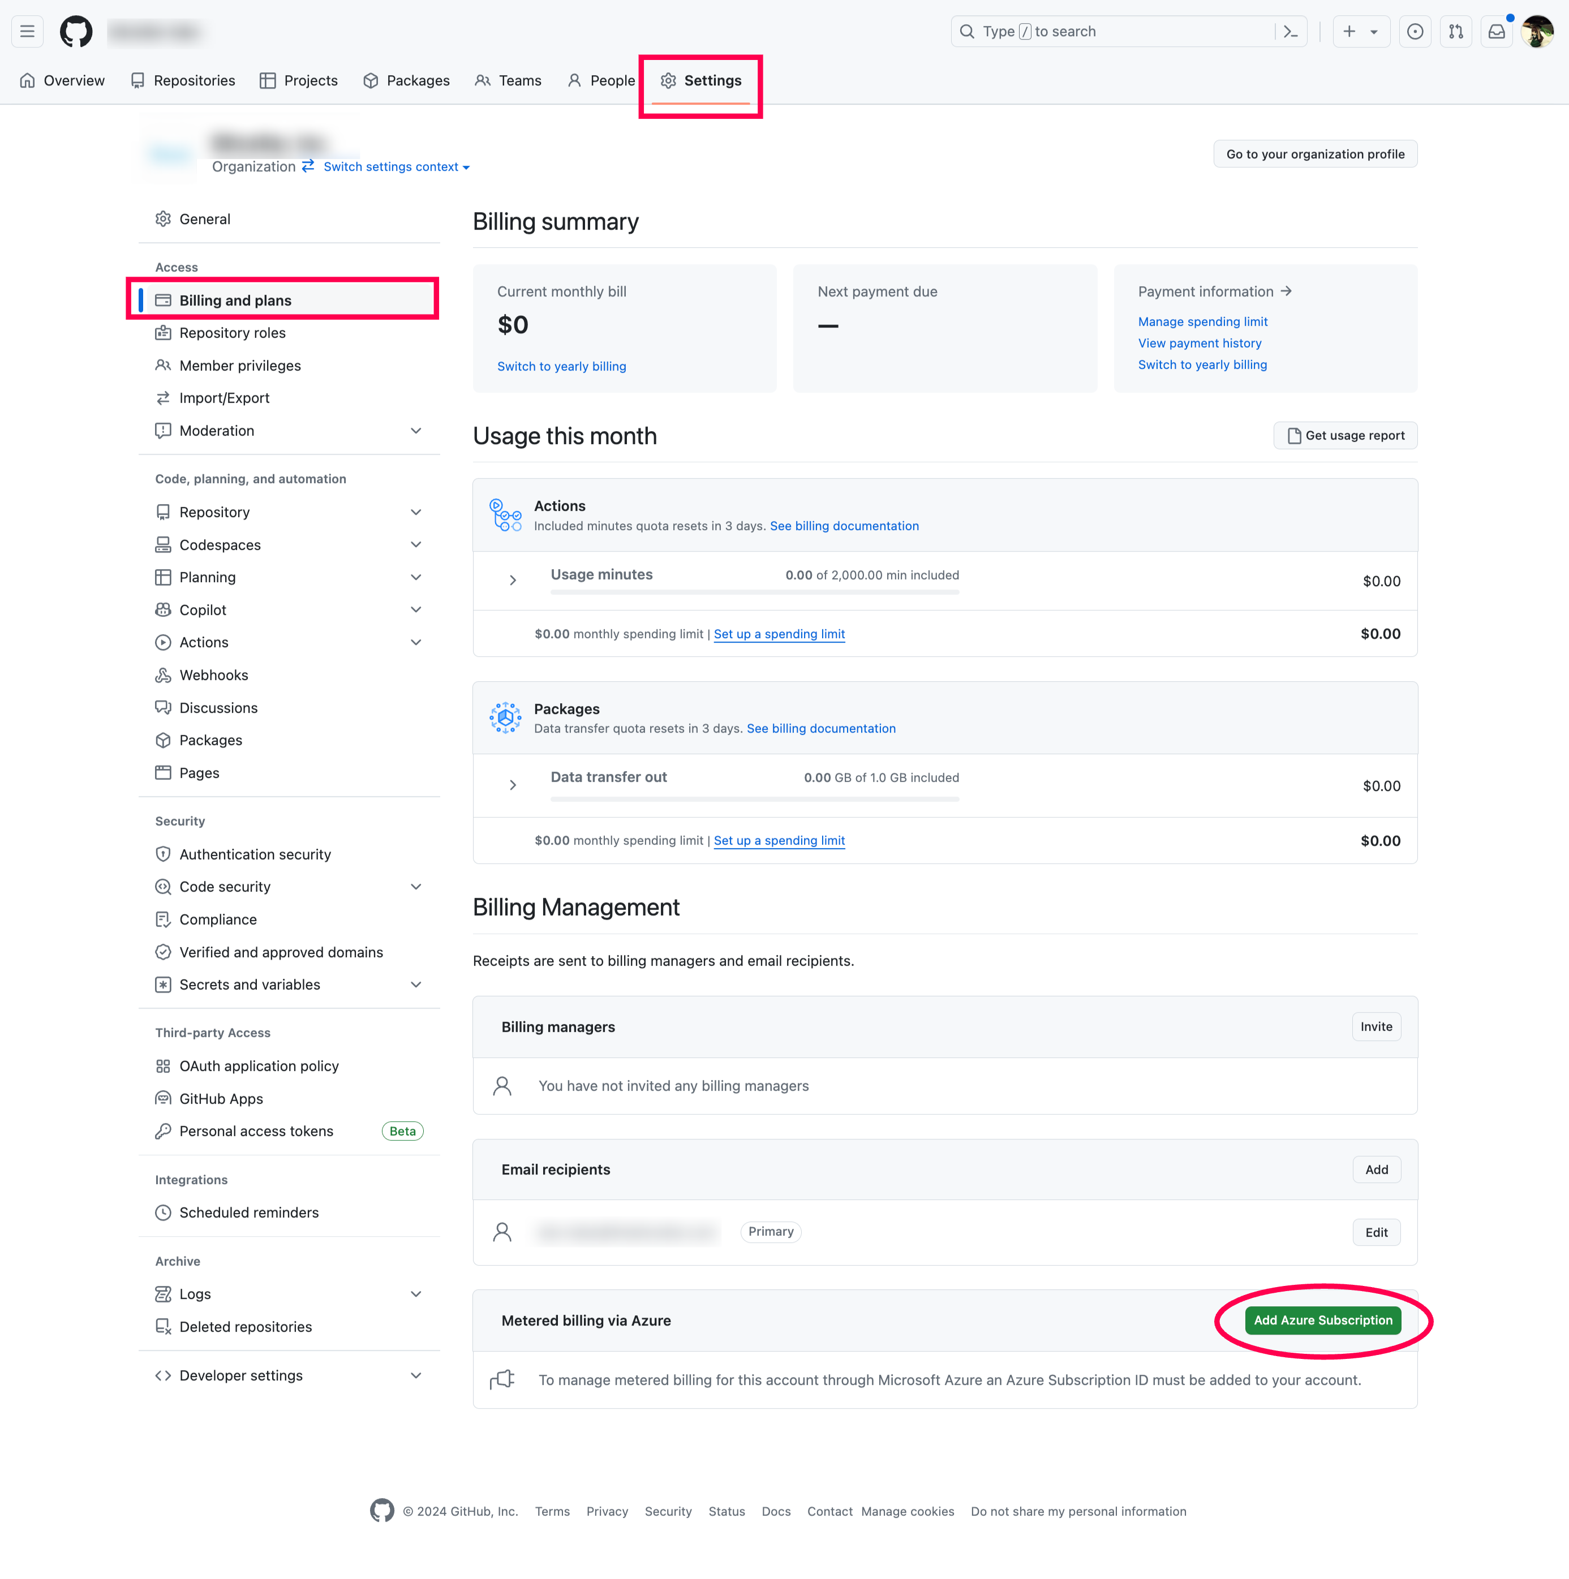Expand the Logs sidebar section
The height and width of the screenshot is (1579, 1569).
click(416, 1294)
